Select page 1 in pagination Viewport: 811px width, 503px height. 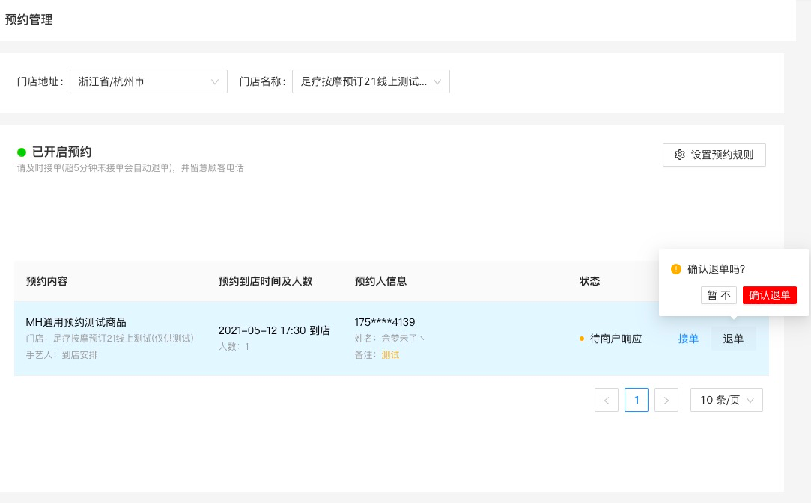click(x=637, y=400)
